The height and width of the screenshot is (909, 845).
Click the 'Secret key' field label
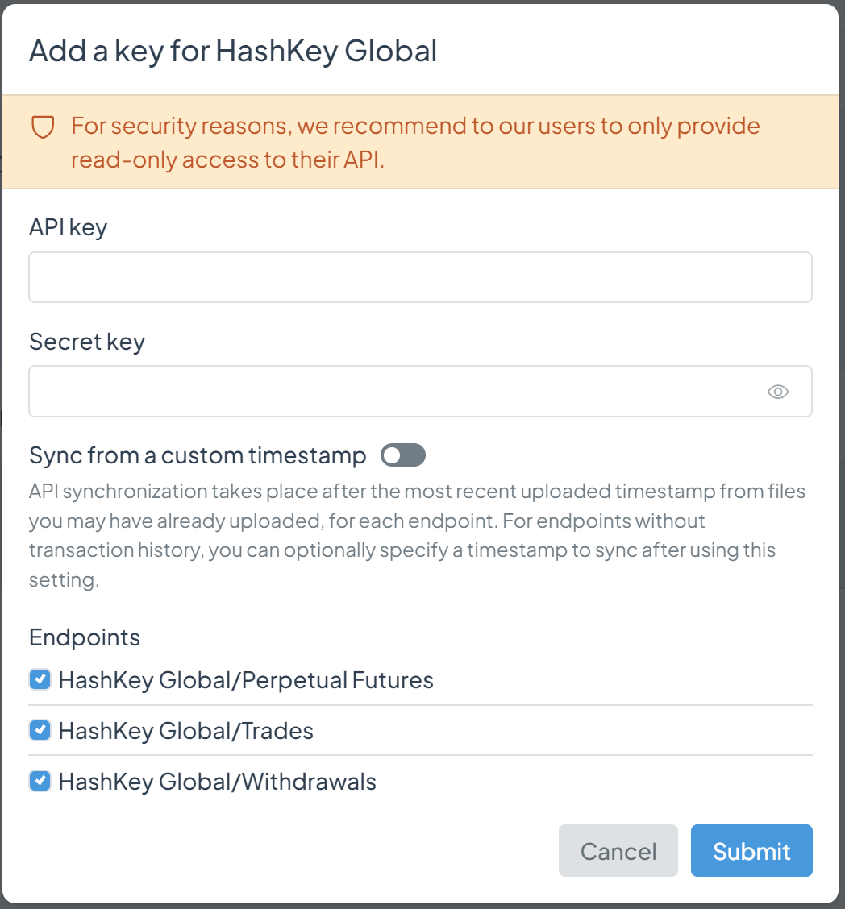pos(87,342)
